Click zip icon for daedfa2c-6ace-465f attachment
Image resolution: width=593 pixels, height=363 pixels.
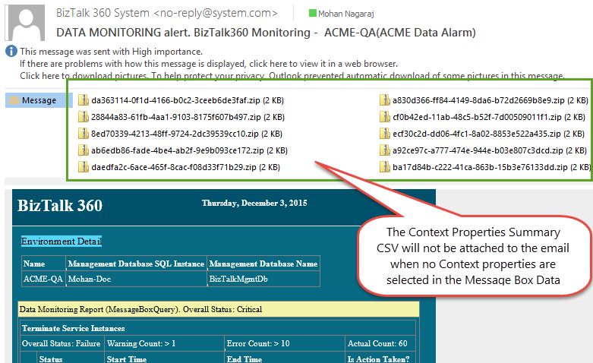(84, 167)
